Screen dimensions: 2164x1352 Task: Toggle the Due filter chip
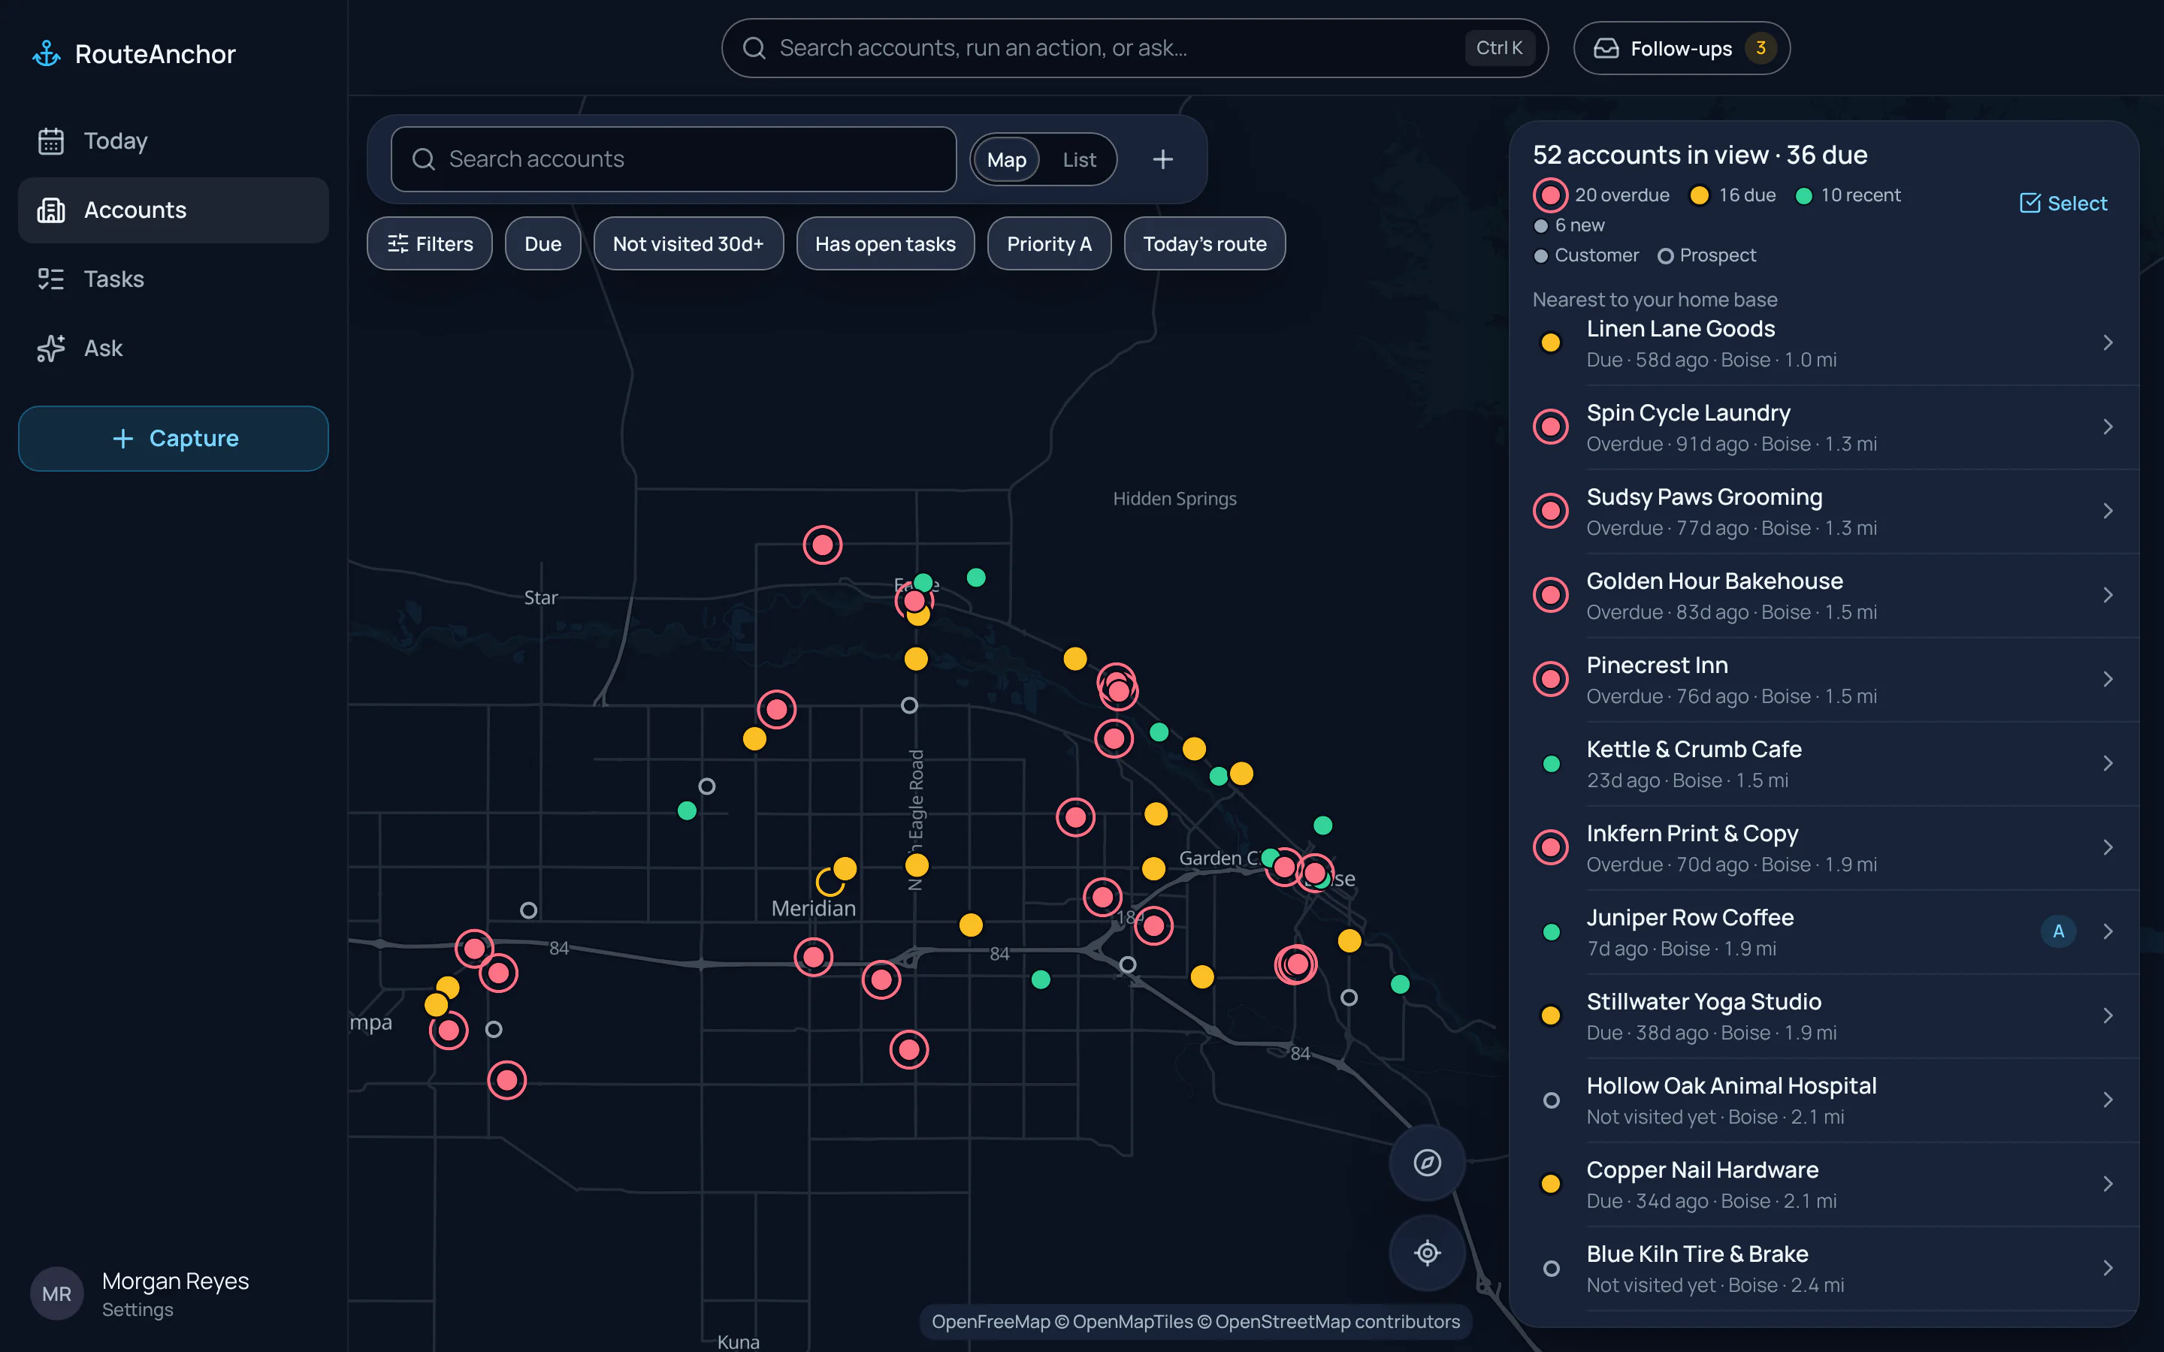coord(543,243)
